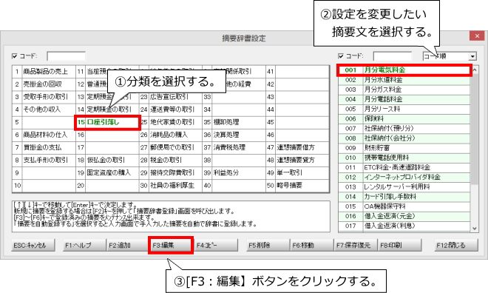Select category 1 商品製品の売上
488x293 pixels.
(44, 72)
